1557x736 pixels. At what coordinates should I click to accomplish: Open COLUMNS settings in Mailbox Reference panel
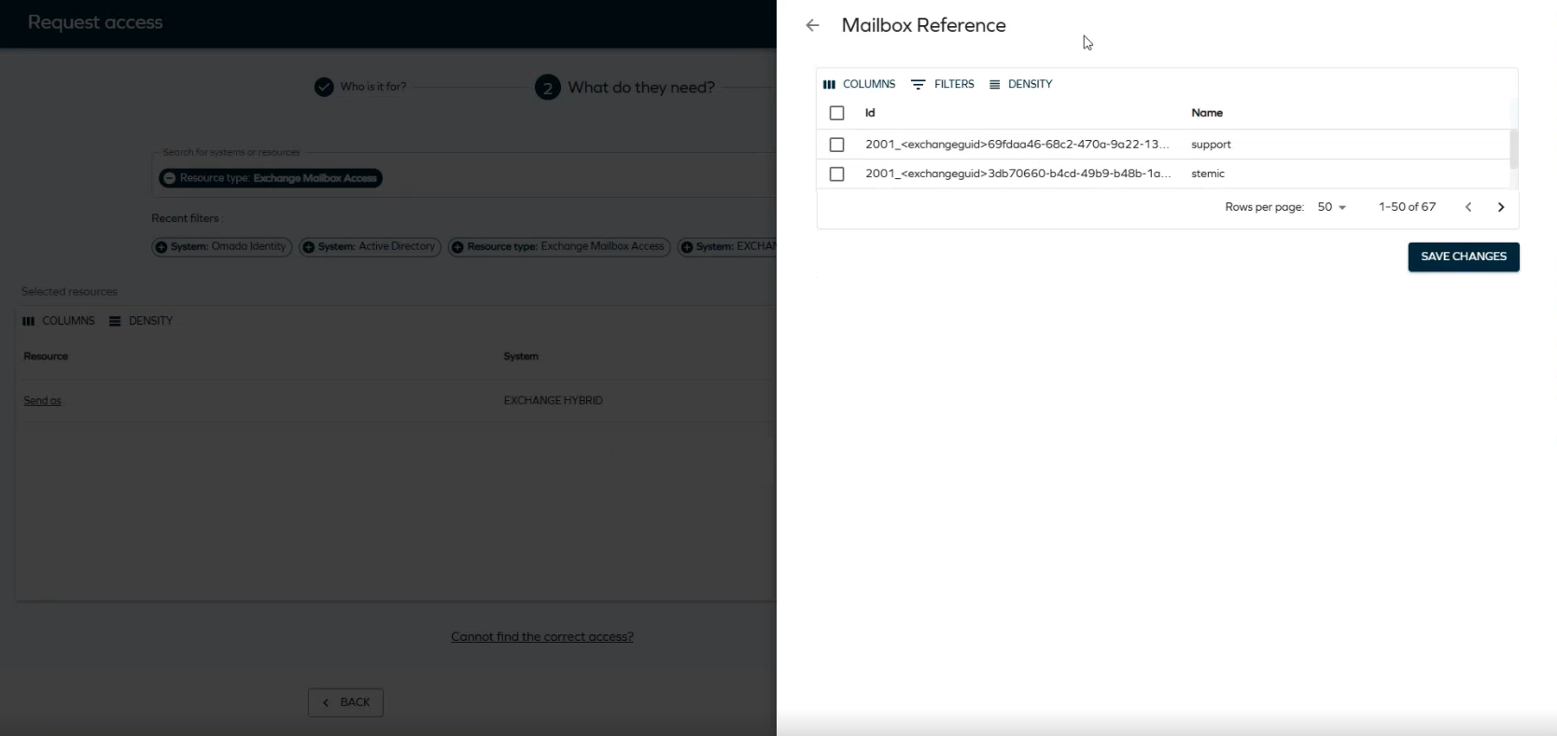(x=859, y=84)
